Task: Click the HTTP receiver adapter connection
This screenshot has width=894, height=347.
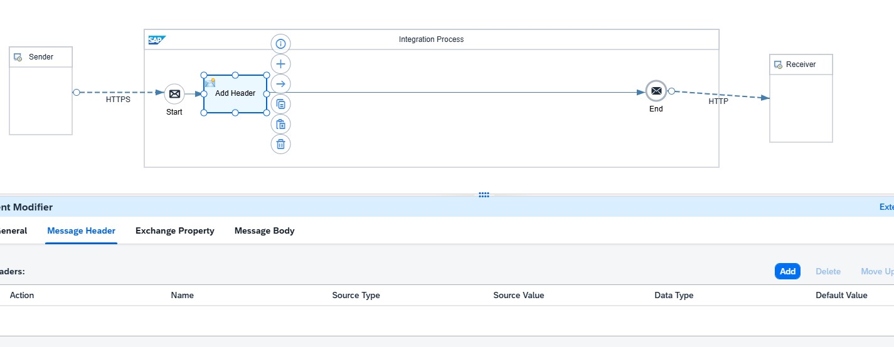Action: pyautogui.click(x=719, y=95)
